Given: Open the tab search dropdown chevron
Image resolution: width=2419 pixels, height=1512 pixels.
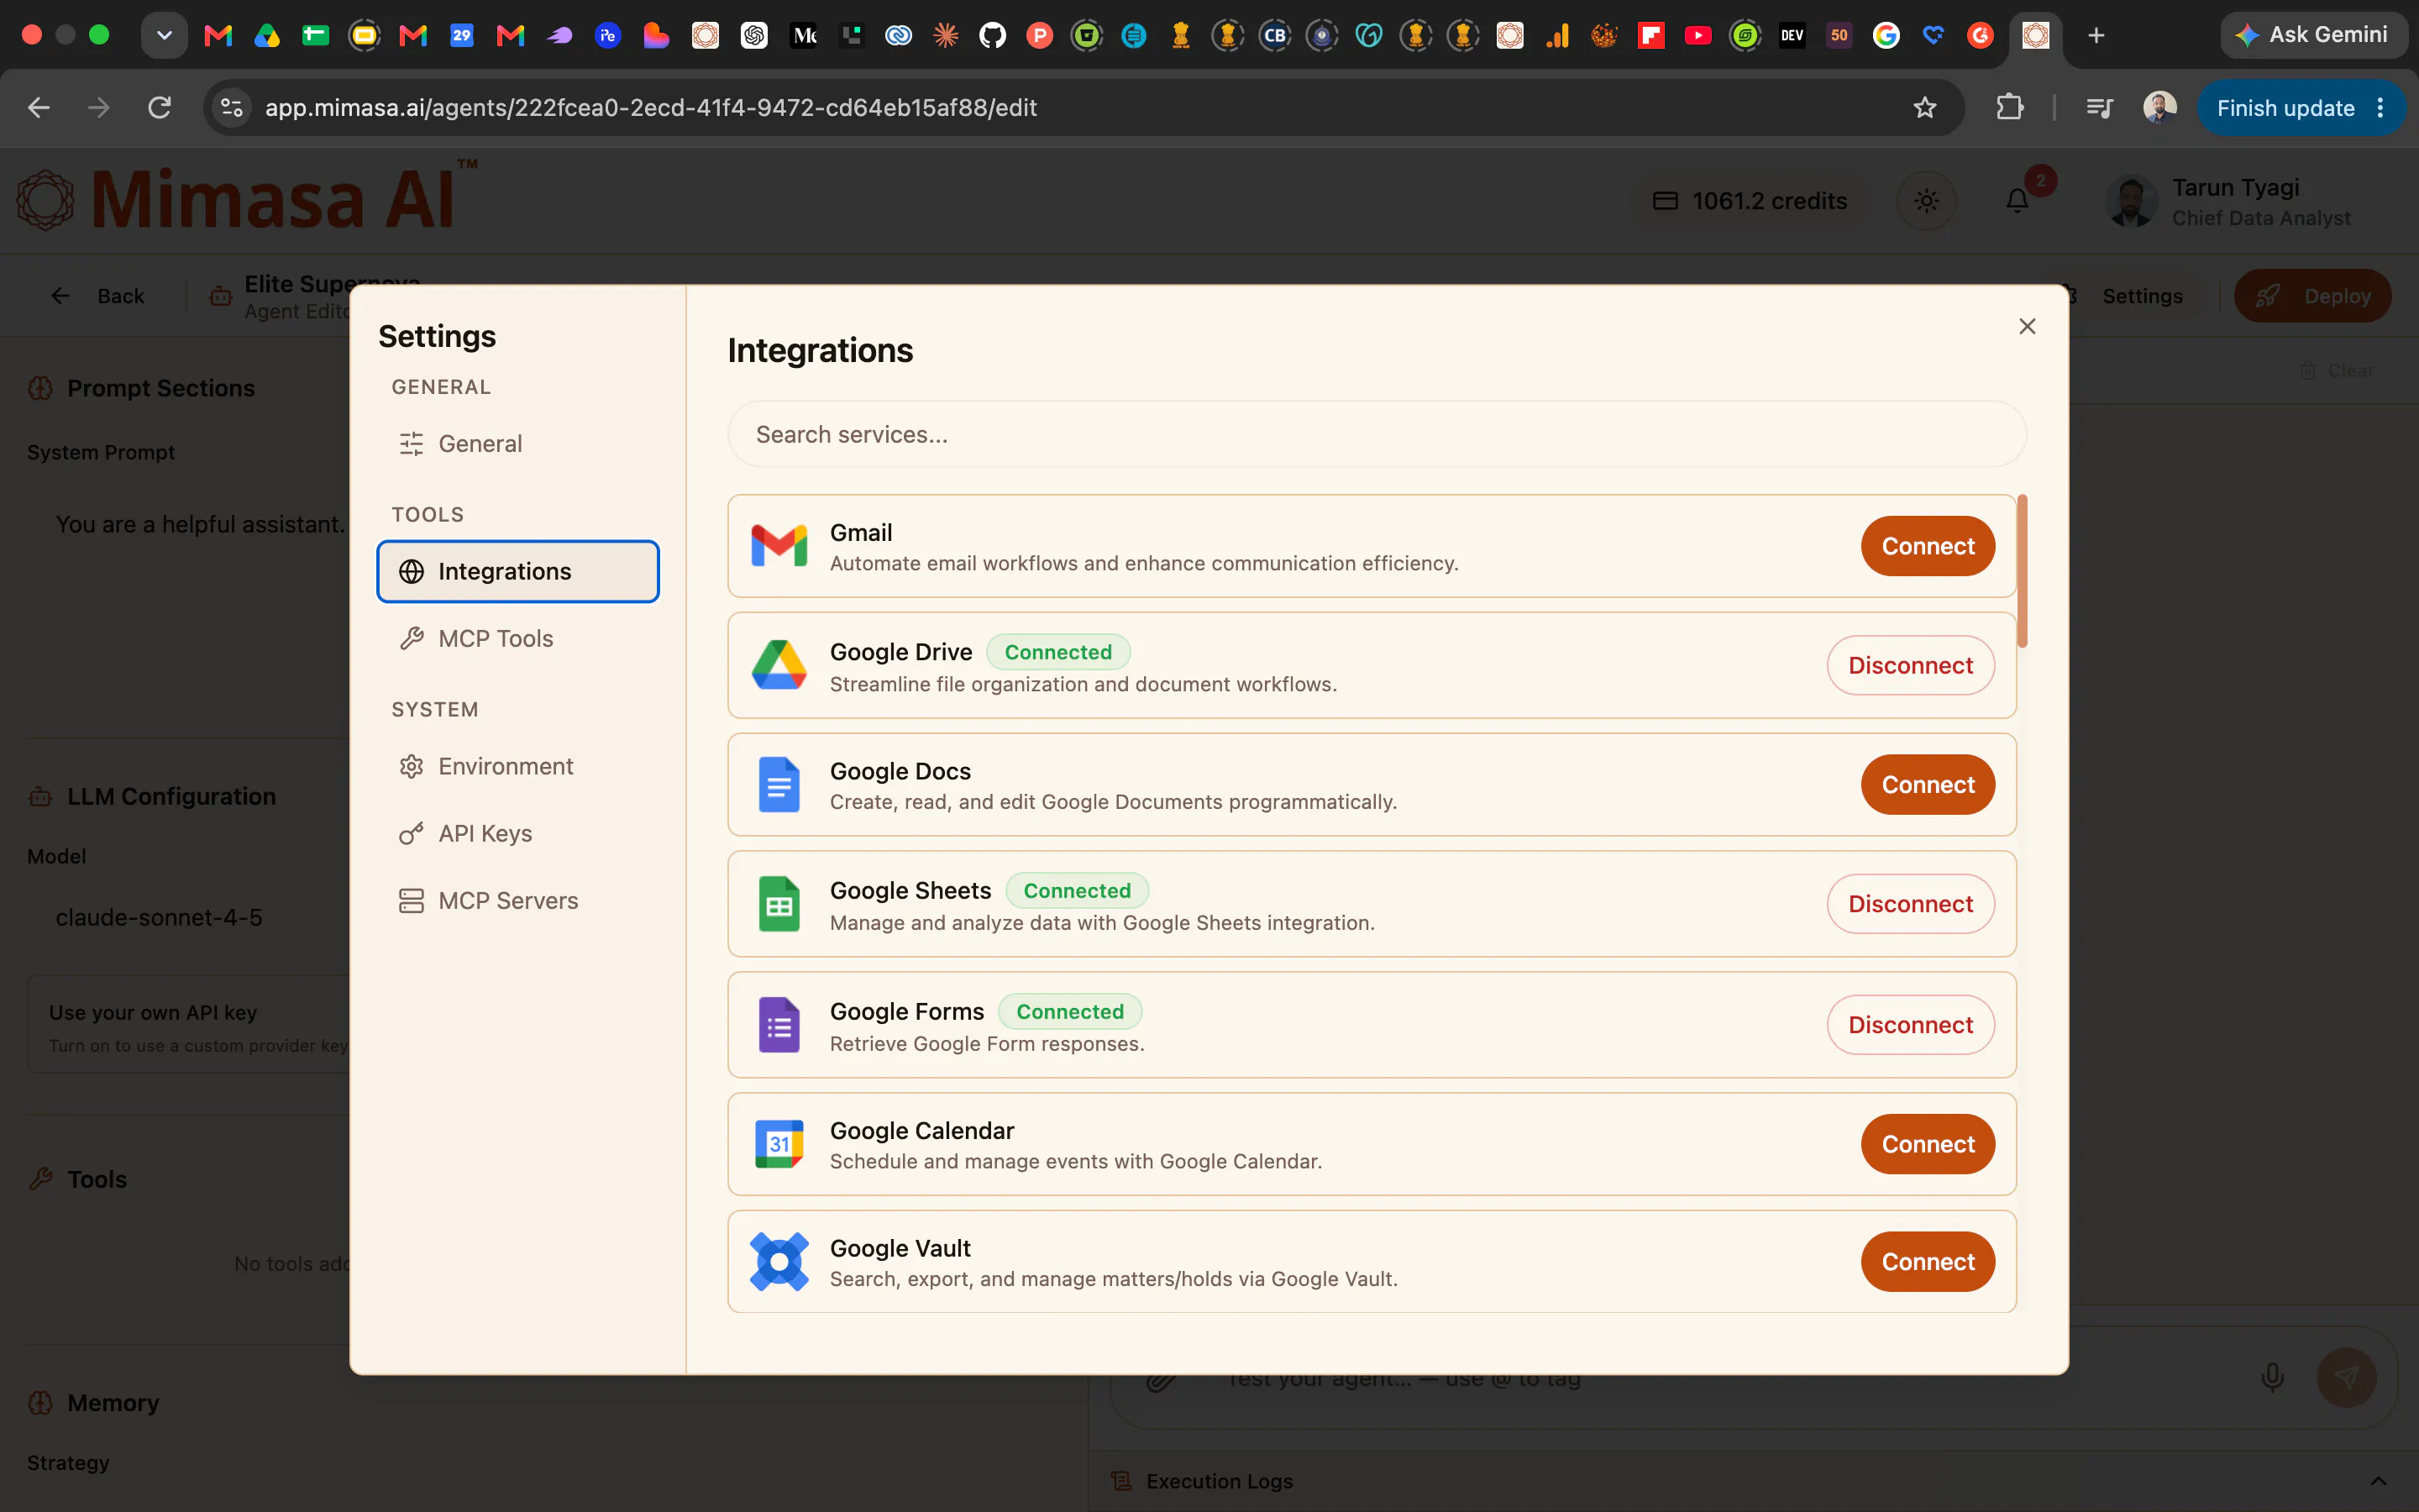Looking at the screenshot, I should click(165, 36).
